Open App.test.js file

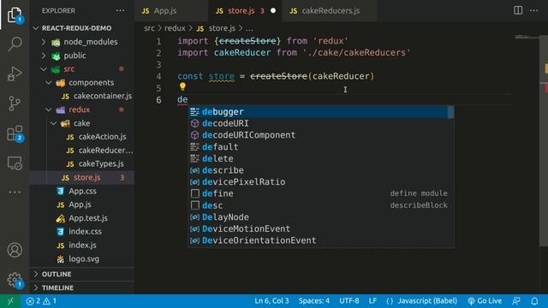click(82, 218)
